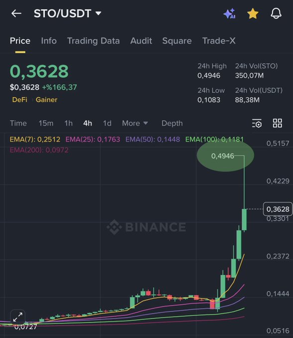293x338 pixels.
Task: Go to the Audit tab
Action: click(141, 41)
